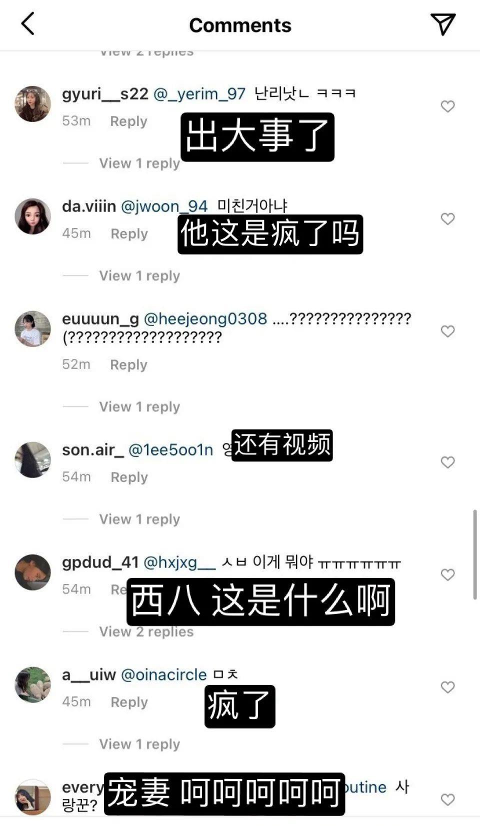The height and width of the screenshot is (826, 480).
Task: Reply to euuuun_g's comment
Action: pos(128,364)
